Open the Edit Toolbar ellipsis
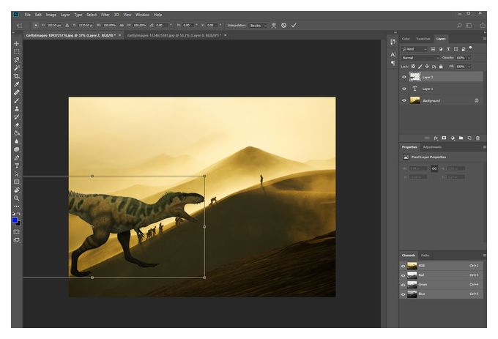 [x=17, y=206]
